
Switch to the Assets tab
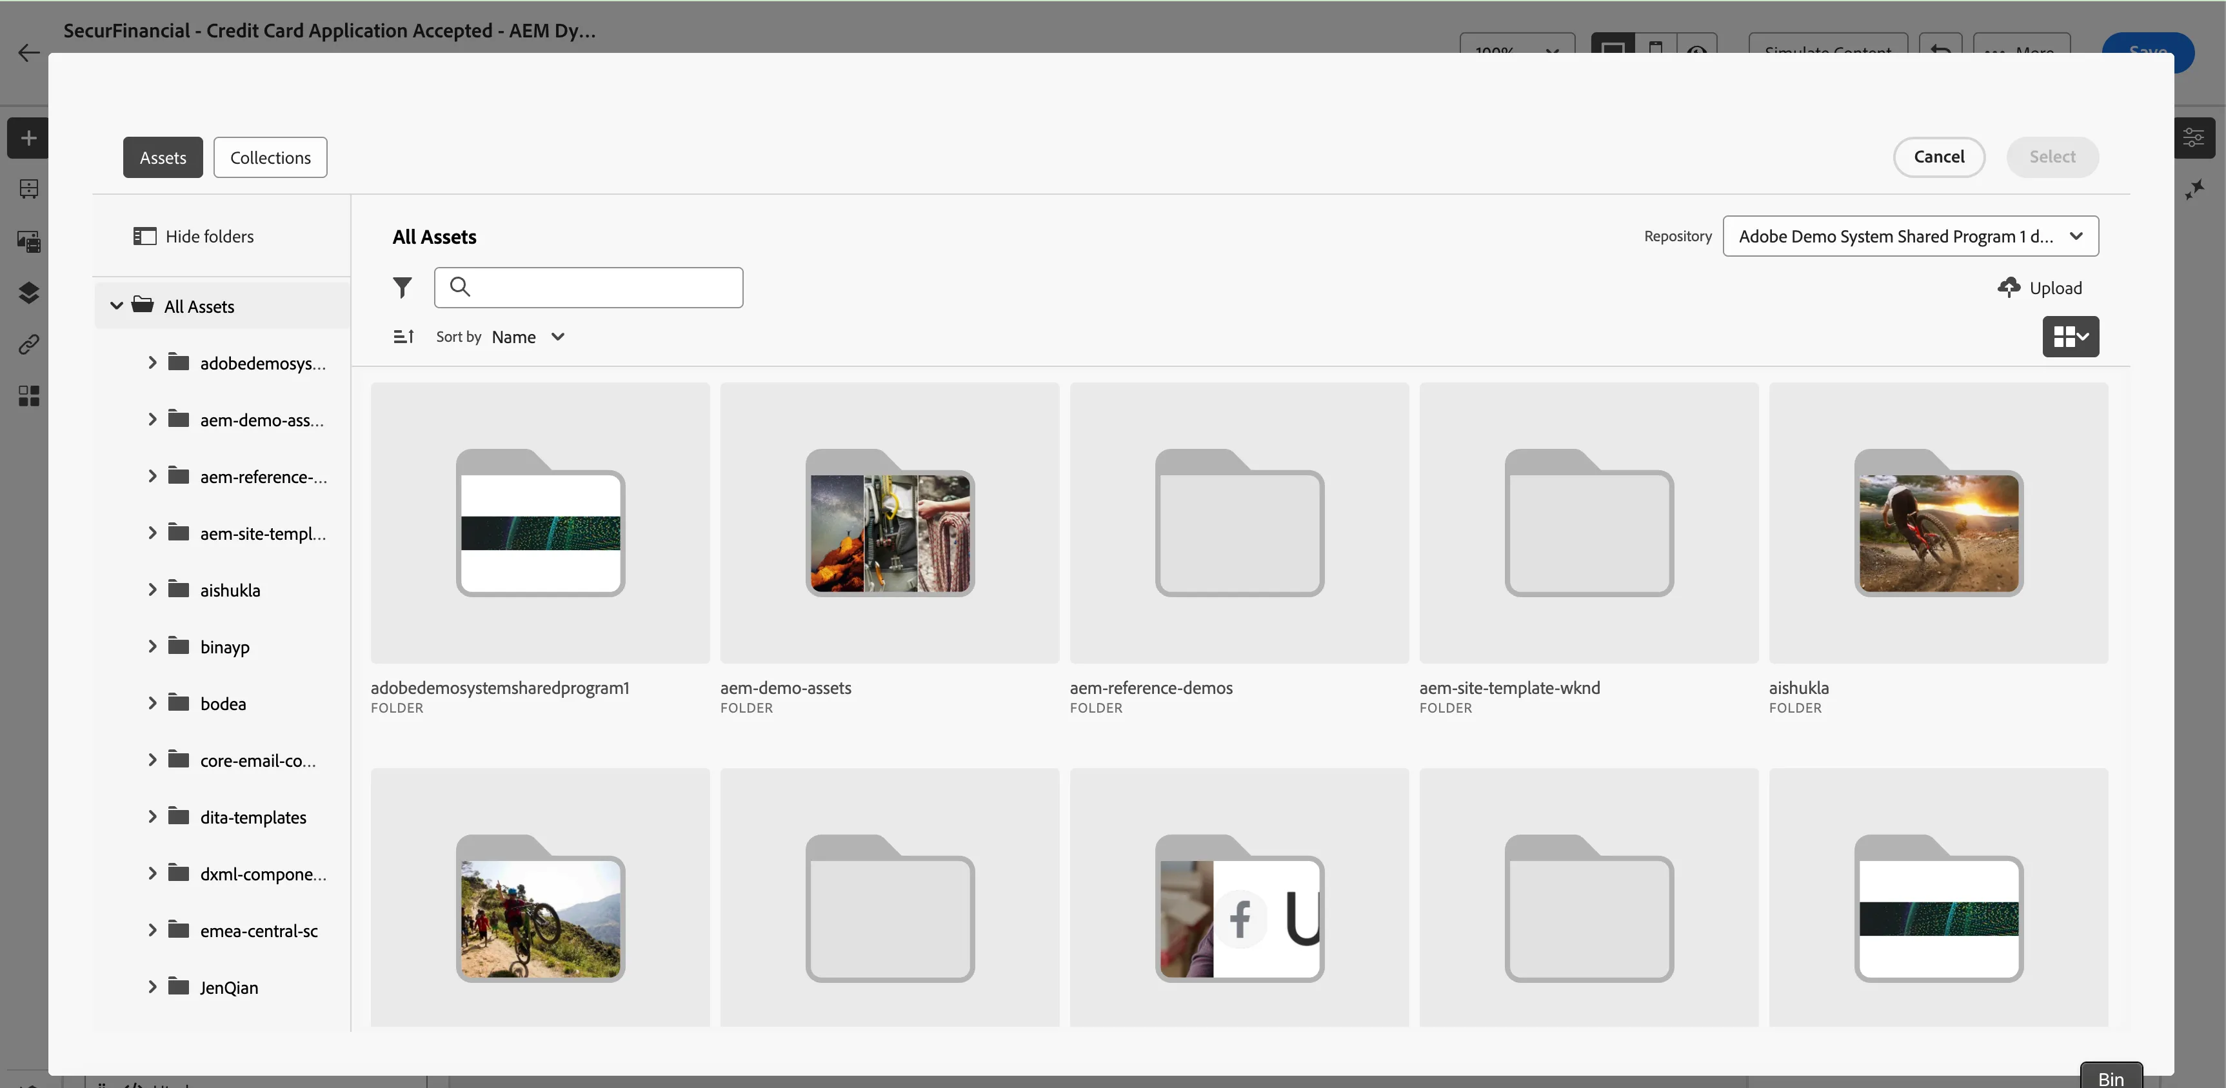[163, 157]
